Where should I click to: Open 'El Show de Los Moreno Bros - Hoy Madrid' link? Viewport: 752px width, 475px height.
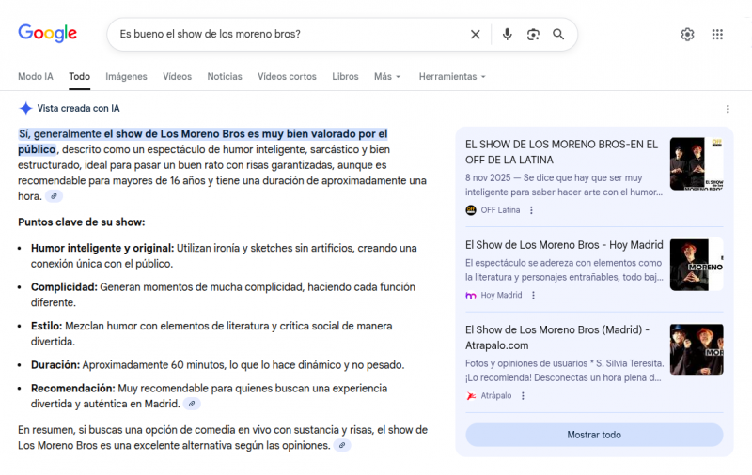[564, 245]
